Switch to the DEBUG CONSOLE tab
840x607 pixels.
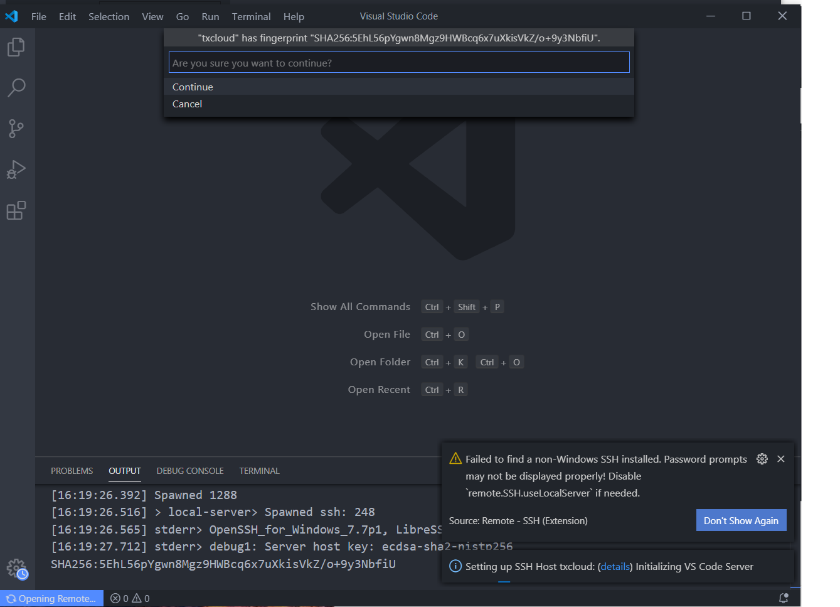190,471
